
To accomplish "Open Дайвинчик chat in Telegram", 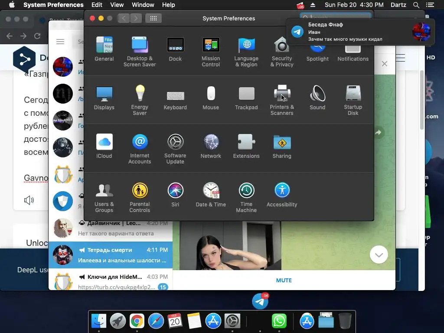I will [x=111, y=228].
